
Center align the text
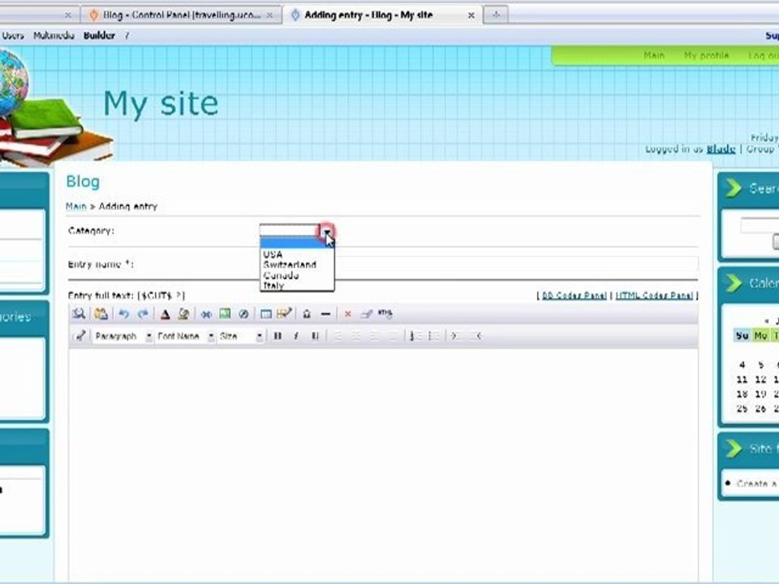click(356, 336)
